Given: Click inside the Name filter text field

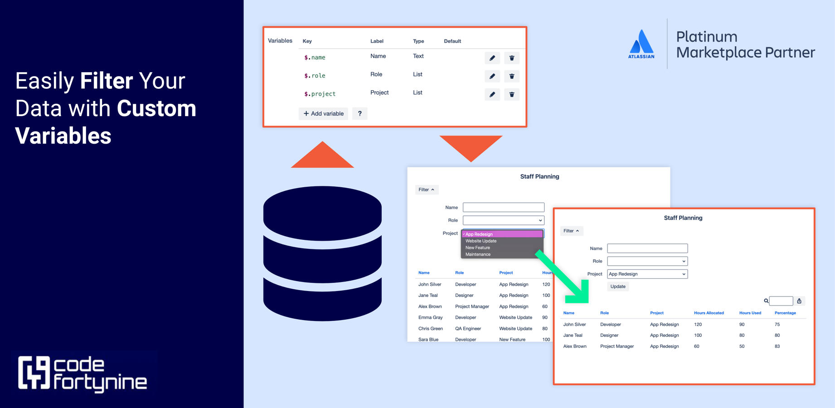Looking at the screenshot, I should coord(647,248).
